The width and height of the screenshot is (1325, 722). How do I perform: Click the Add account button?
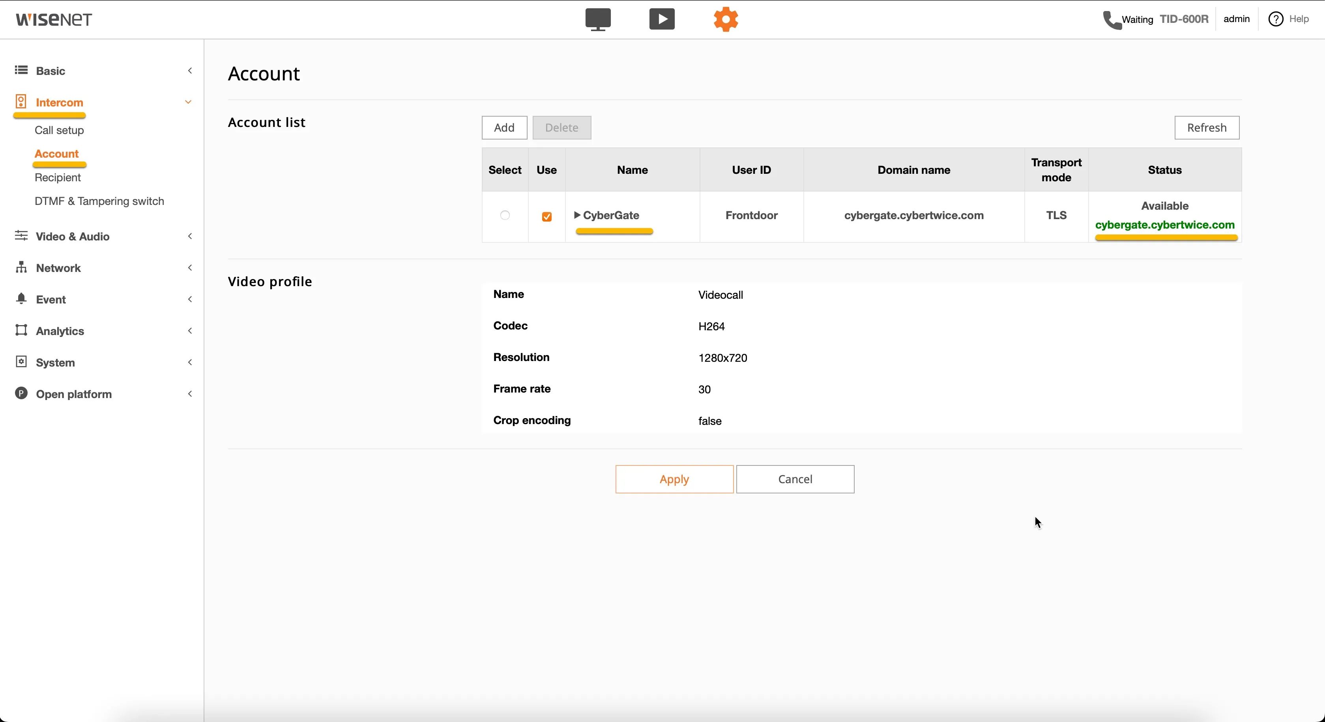(x=504, y=127)
